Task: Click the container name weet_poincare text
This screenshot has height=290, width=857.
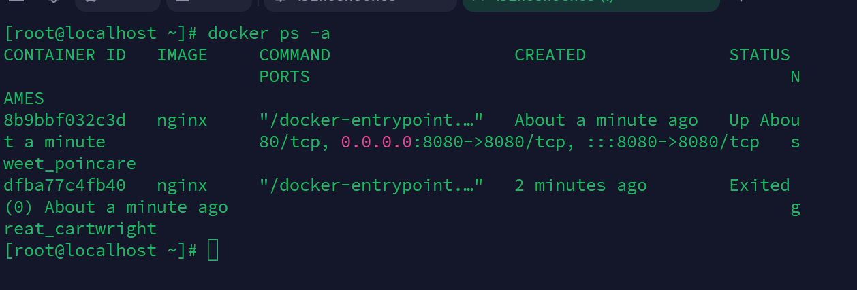Action: coord(70,164)
